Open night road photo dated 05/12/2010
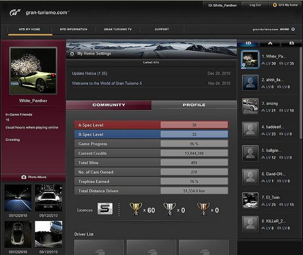Screen dimensions: 303x255 pyautogui.click(x=18, y=198)
